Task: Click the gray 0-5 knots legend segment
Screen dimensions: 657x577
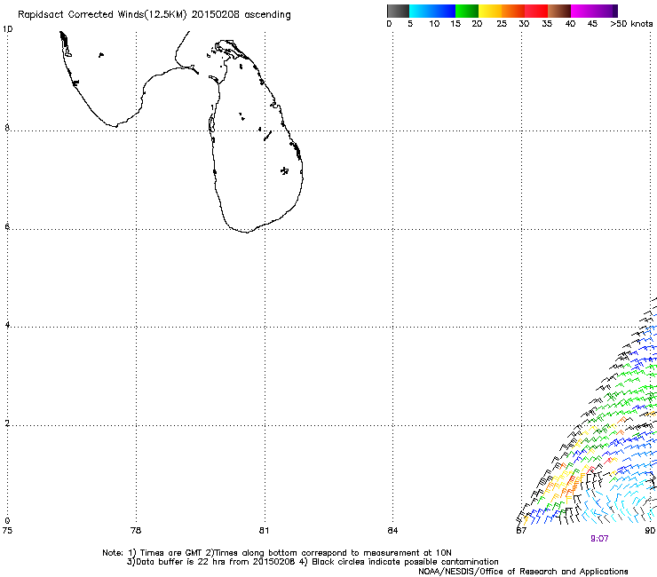Action: click(398, 11)
